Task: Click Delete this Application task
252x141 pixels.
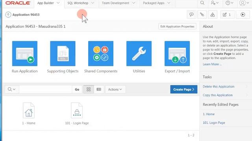Action: [219, 87]
